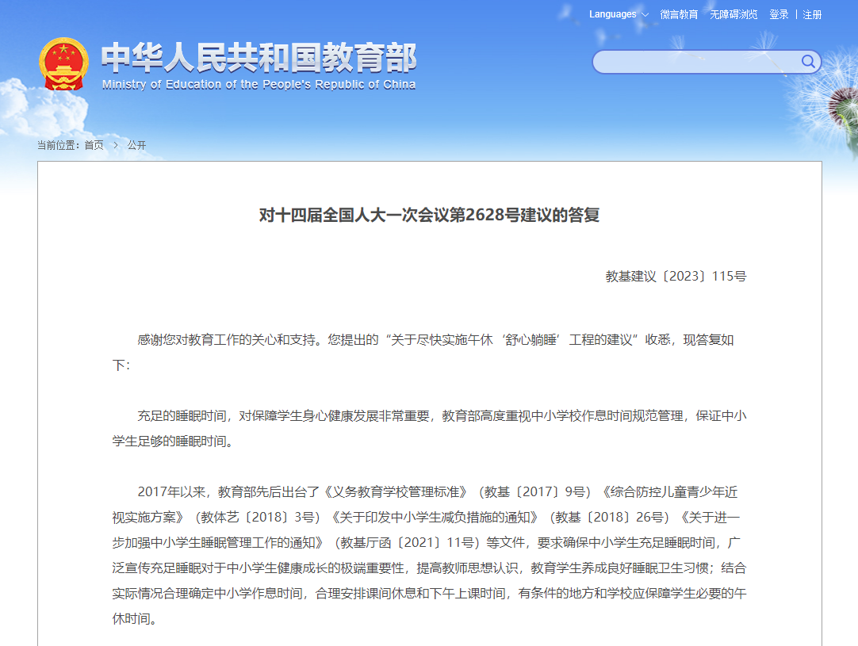The width and height of the screenshot is (858, 646).
Task: Click the 当前位置 breadcrumb label
Action: tap(58, 145)
